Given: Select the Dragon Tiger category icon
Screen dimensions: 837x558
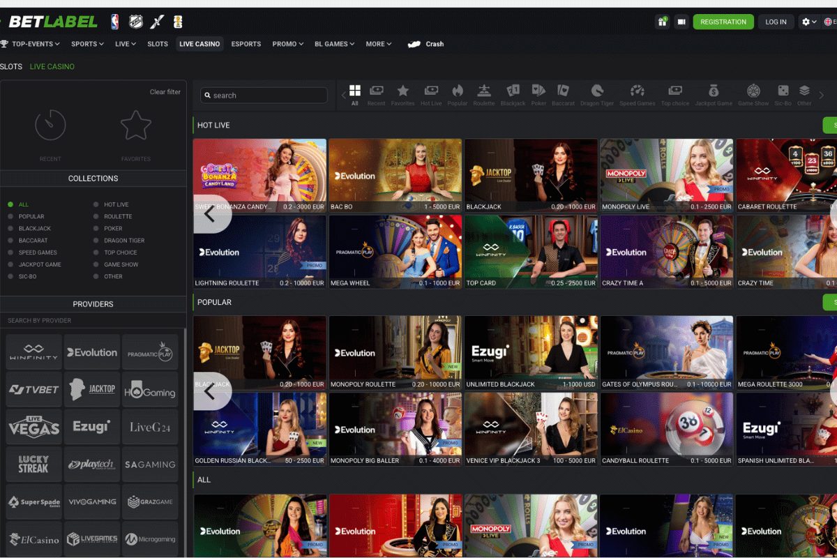Looking at the screenshot, I should (x=598, y=95).
